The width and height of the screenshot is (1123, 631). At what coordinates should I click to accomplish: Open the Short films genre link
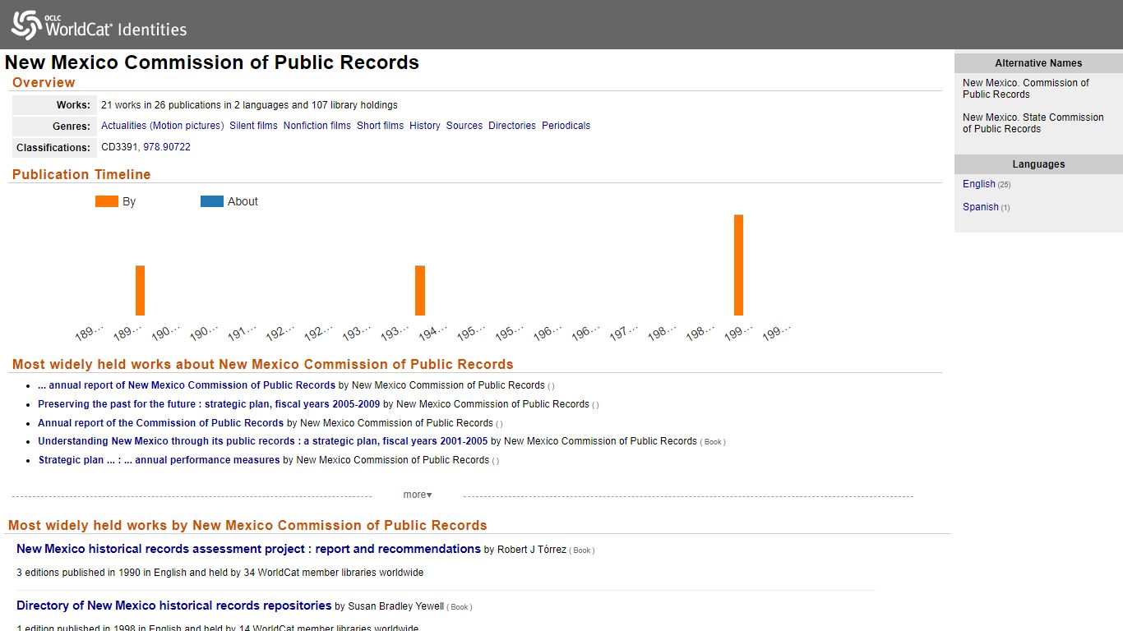click(x=380, y=126)
